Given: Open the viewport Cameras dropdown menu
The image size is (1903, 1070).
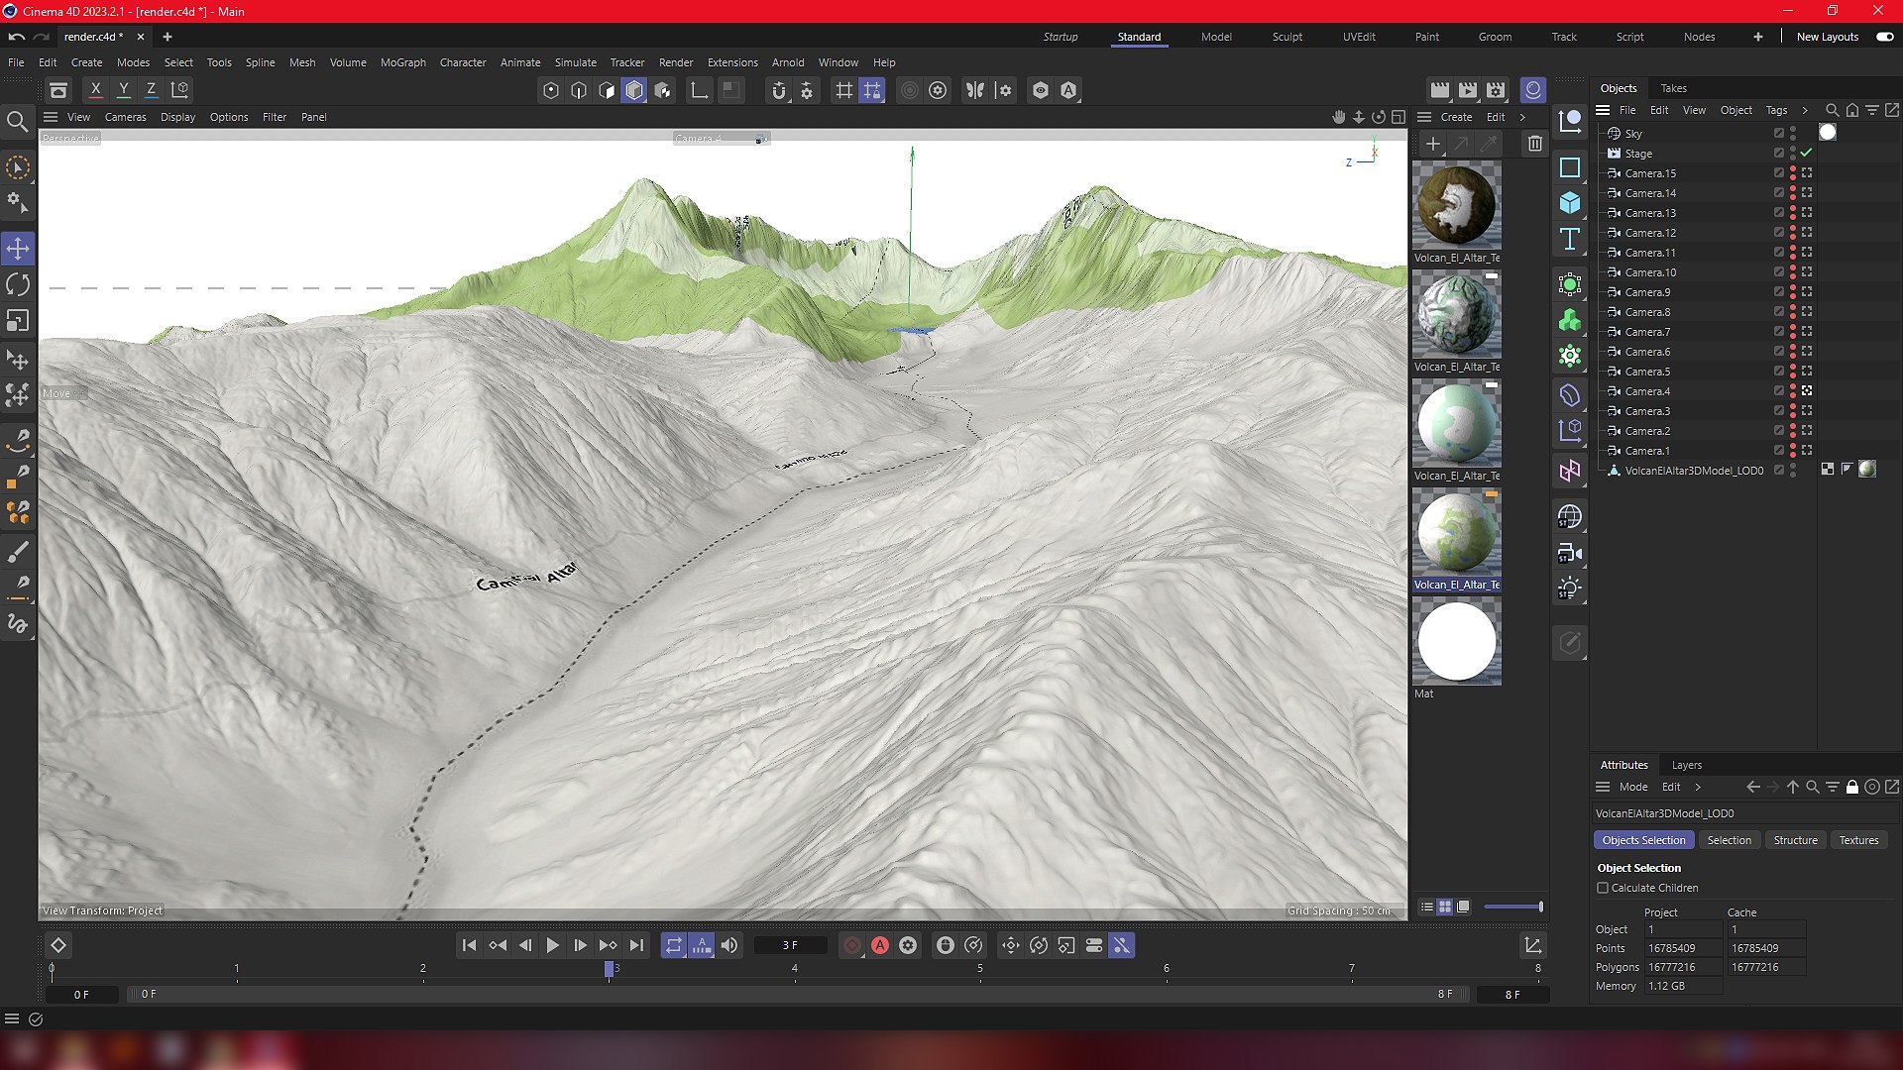Looking at the screenshot, I should (x=125, y=117).
